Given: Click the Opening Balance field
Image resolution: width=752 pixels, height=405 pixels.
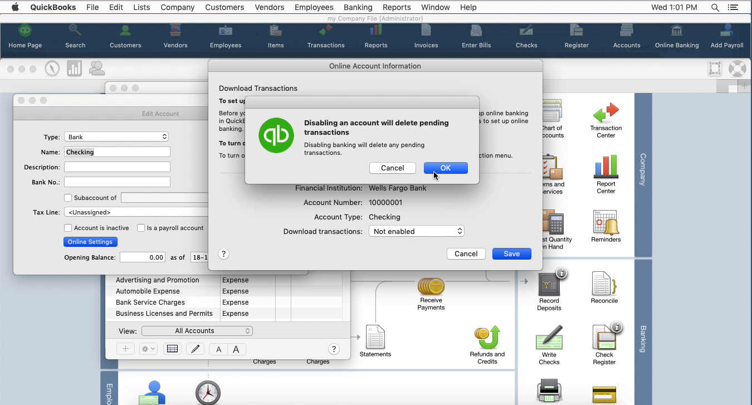Looking at the screenshot, I should pyautogui.click(x=143, y=257).
